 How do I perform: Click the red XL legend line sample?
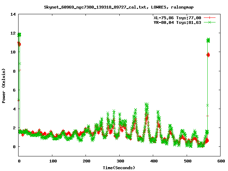[x=211, y=17]
